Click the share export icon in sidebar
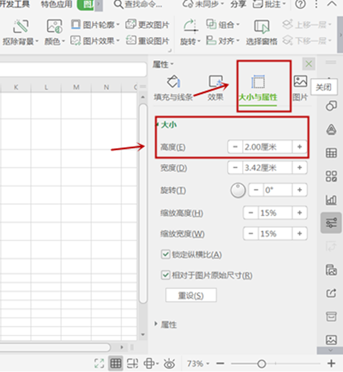 [331, 293]
